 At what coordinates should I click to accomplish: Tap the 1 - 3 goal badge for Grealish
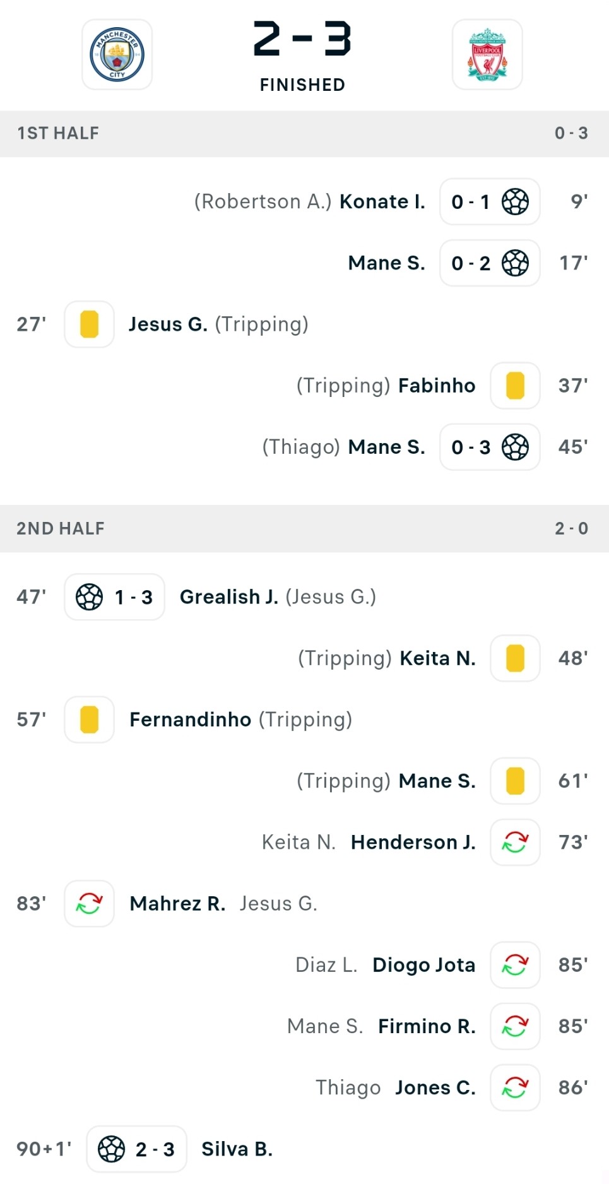(114, 597)
